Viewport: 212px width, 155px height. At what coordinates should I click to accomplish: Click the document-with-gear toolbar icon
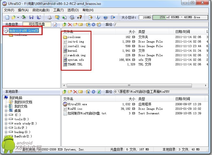click(90, 17)
